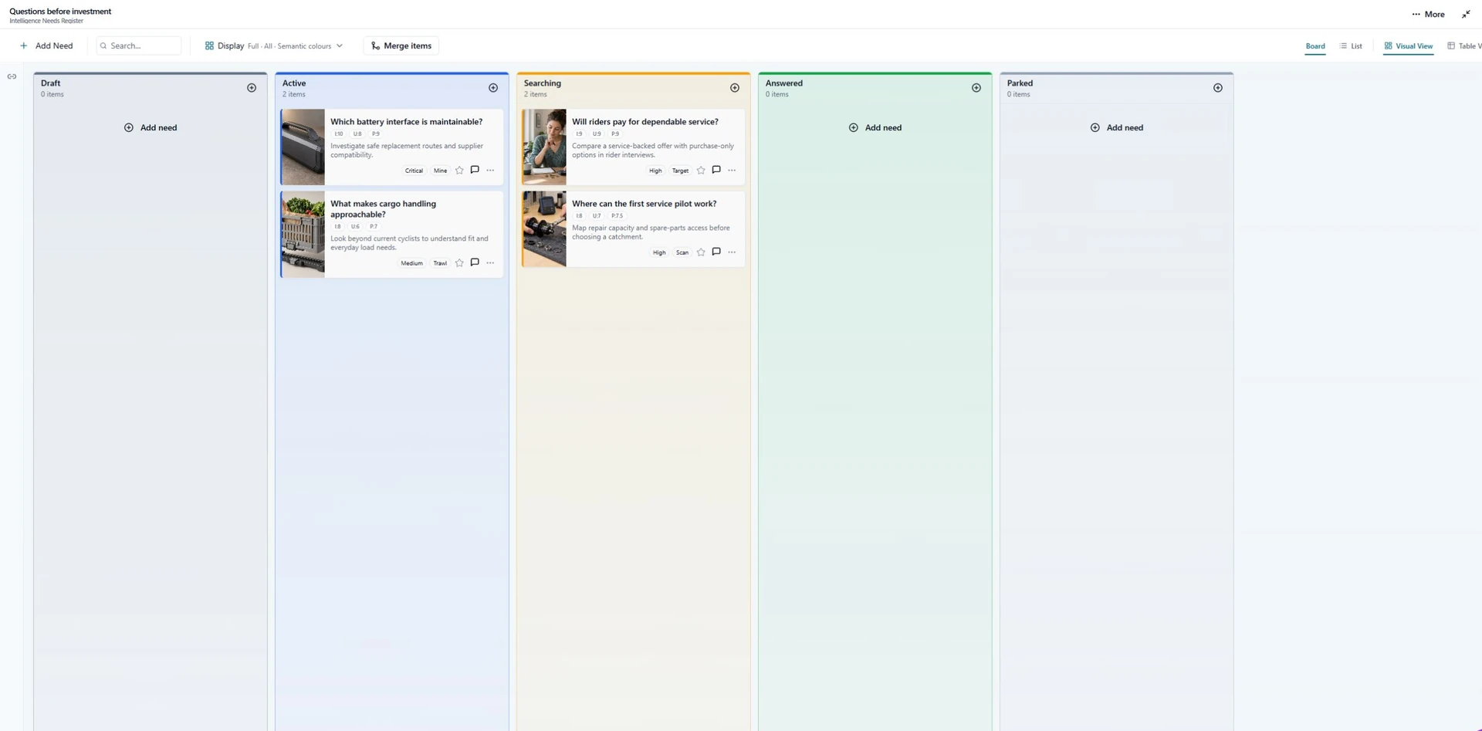Expand the Display options dropdown
The height and width of the screenshot is (731, 1482).
pos(273,46)
